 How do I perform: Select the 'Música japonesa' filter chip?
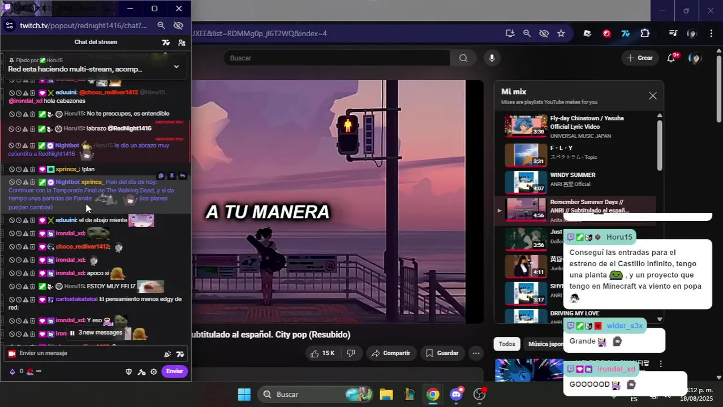click(x=544, y=344)
